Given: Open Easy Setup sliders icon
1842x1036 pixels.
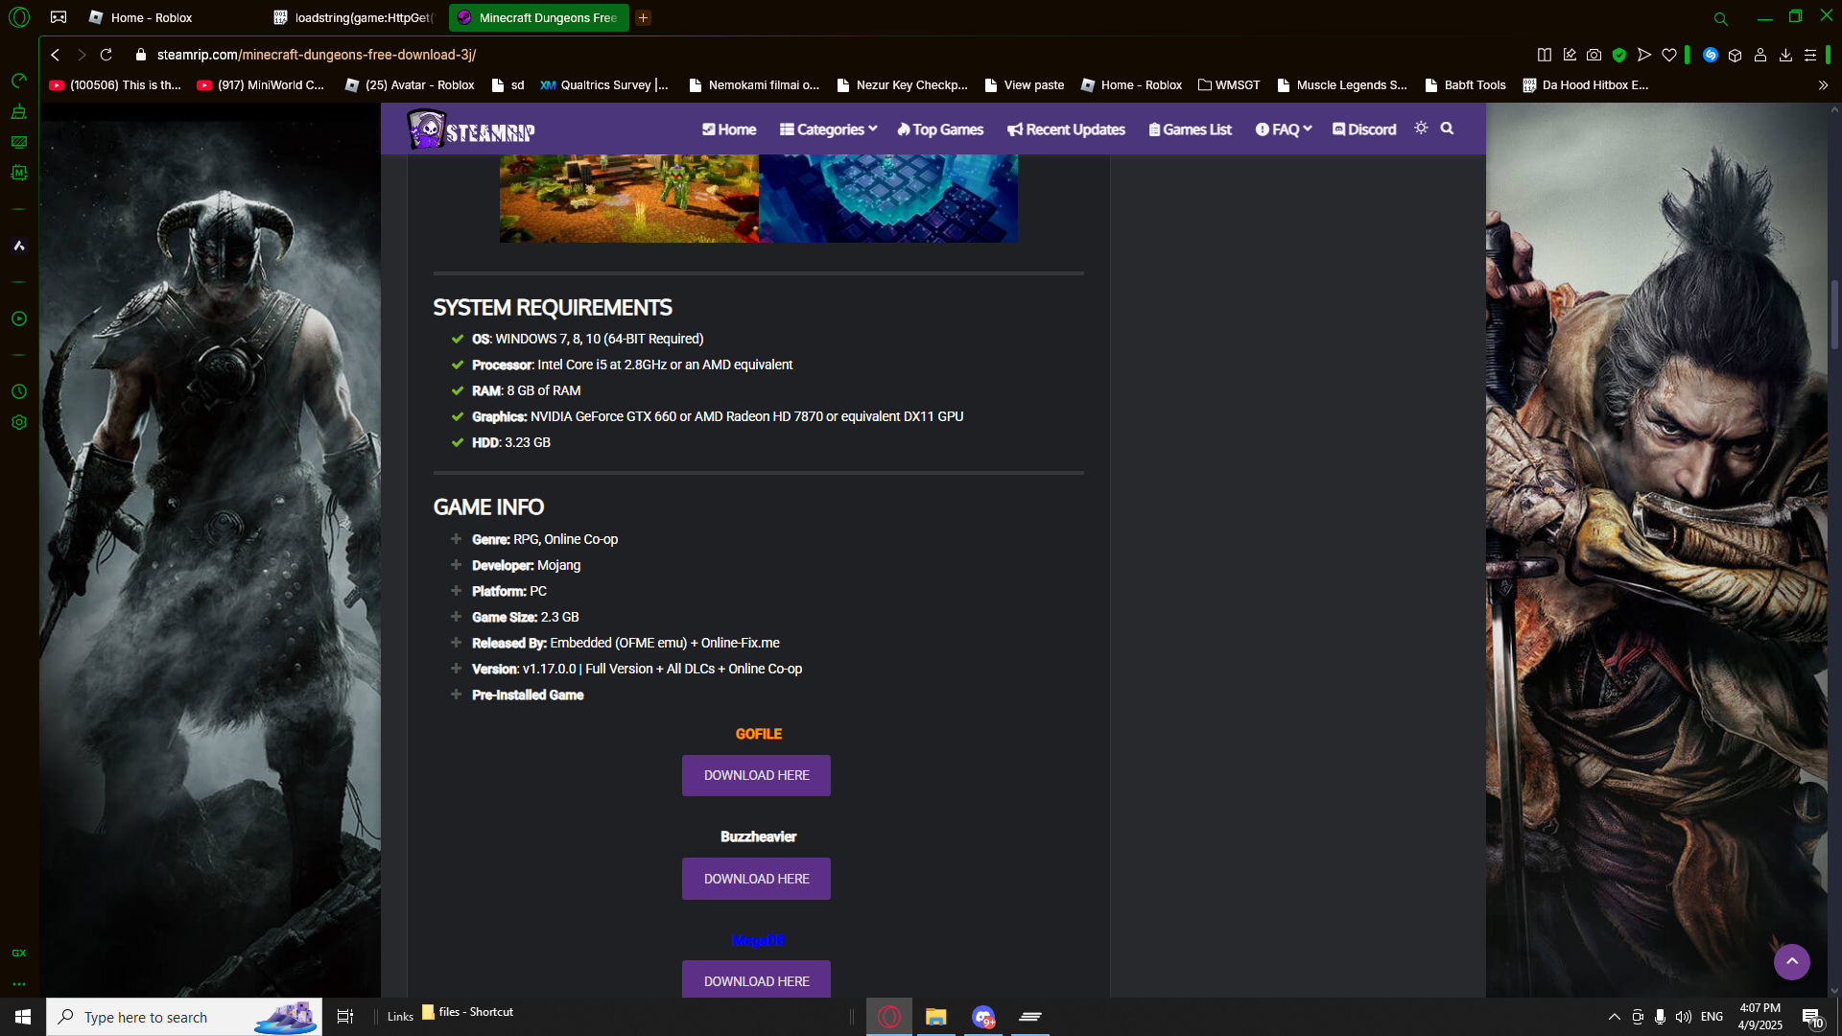Looking at the screenshot, I should (x=1810, y=55).
